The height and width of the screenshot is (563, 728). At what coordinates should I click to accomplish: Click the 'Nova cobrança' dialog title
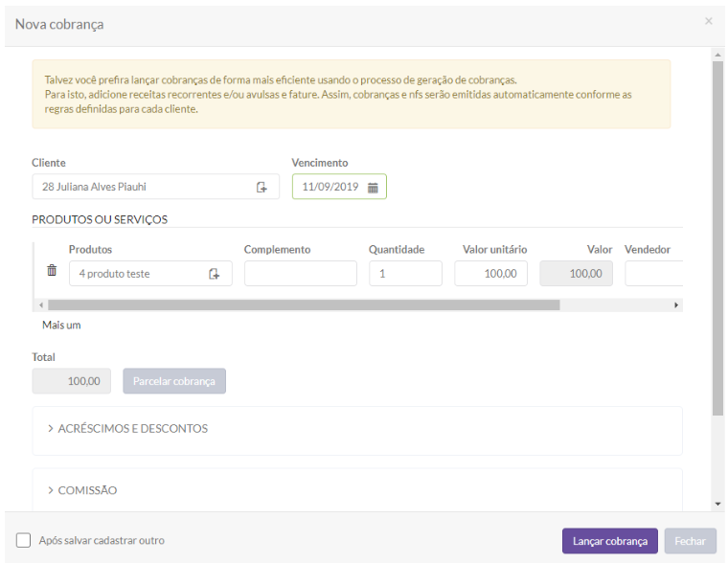coord(59,24)
